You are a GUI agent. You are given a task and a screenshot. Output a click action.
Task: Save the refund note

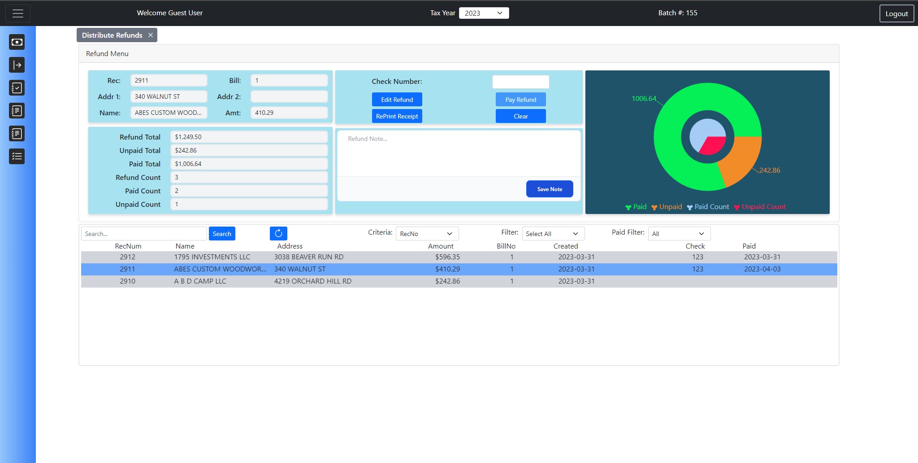(x=550, y=189)
